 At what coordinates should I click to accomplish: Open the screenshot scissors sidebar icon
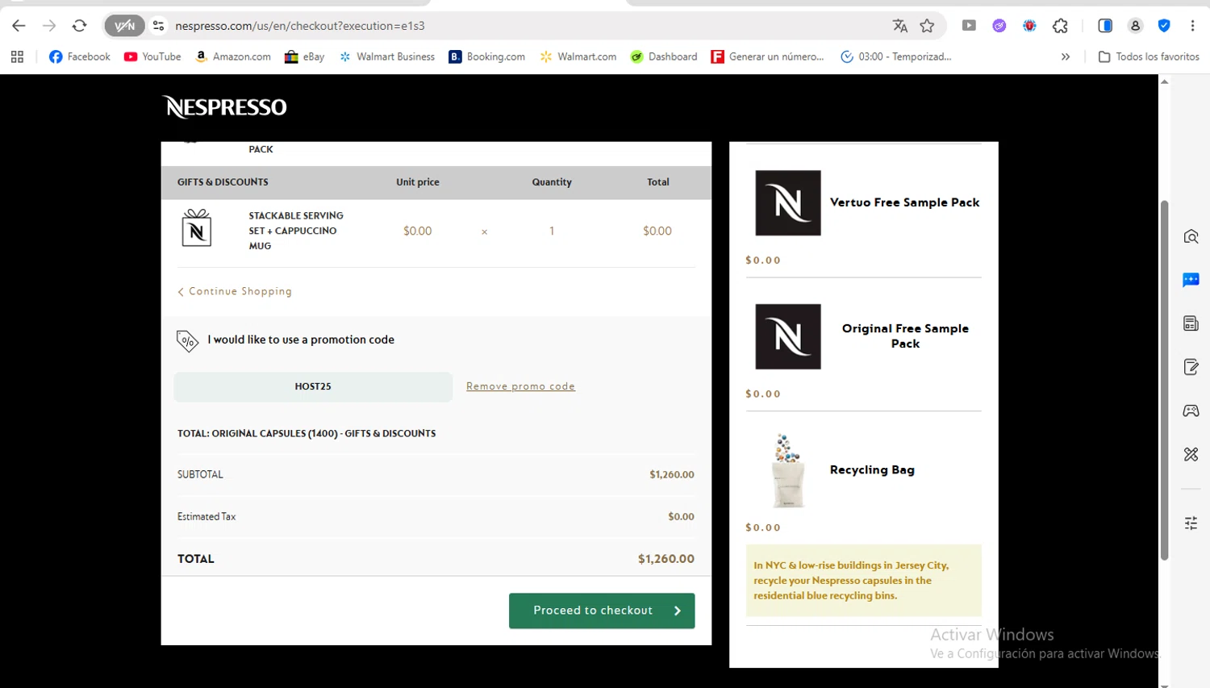coord(1191,454)
